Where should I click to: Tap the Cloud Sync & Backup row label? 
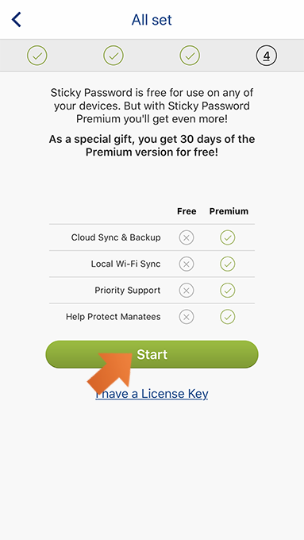point(116,237)
